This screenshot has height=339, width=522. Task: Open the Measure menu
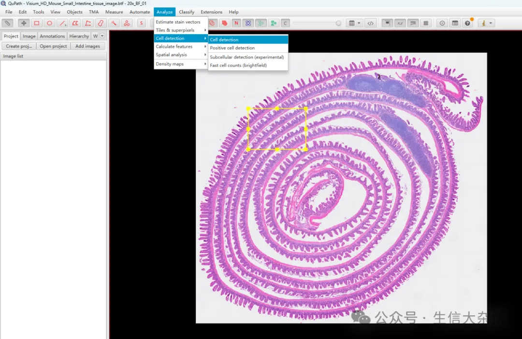pos(114,12)
